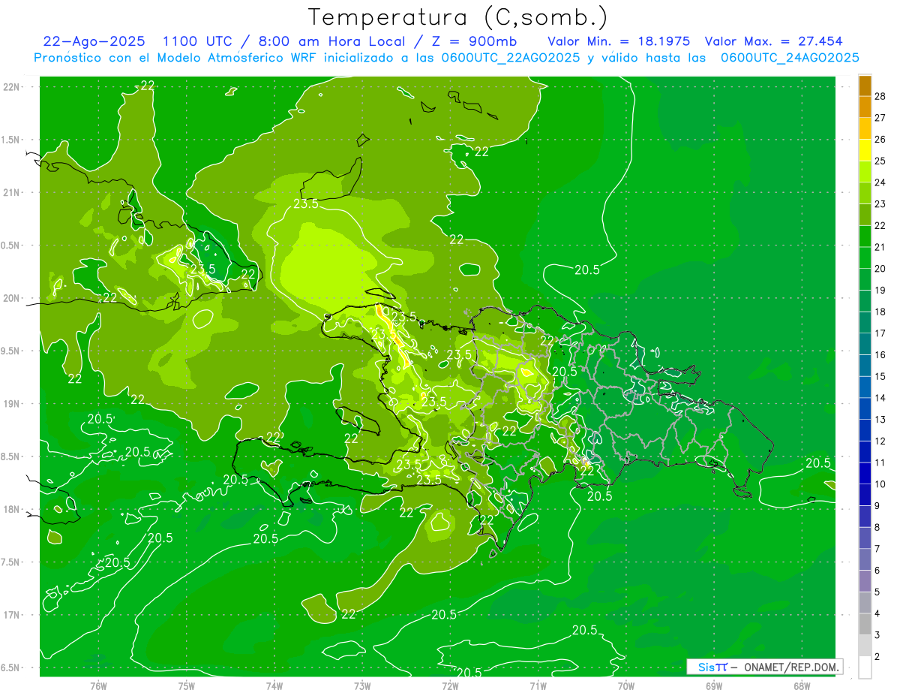Click the value 16 on the color bar

click(880, 355)
